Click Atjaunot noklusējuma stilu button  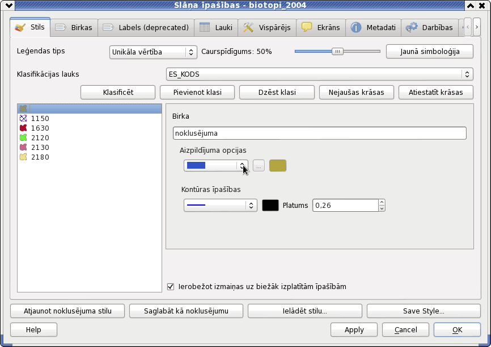(x=67, y=311)
